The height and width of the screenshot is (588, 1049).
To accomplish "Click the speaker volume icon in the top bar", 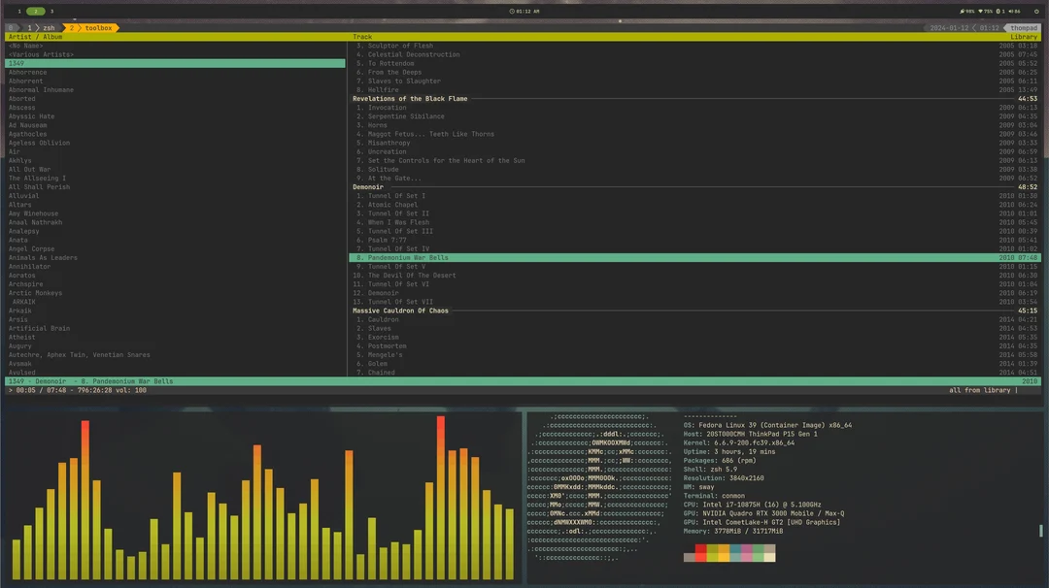I will (x=1011, y=11).
